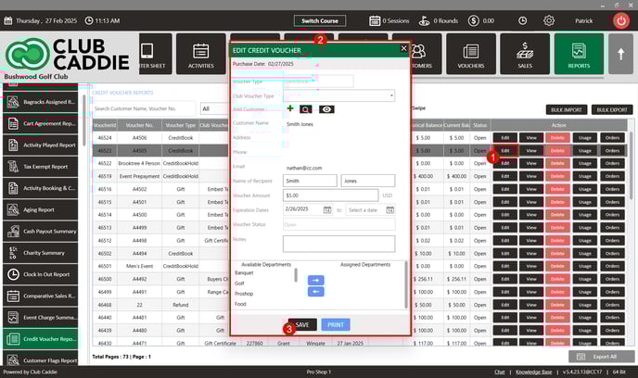Click the clock history icon in top bar
638x378 pixels.
(523, 20)
